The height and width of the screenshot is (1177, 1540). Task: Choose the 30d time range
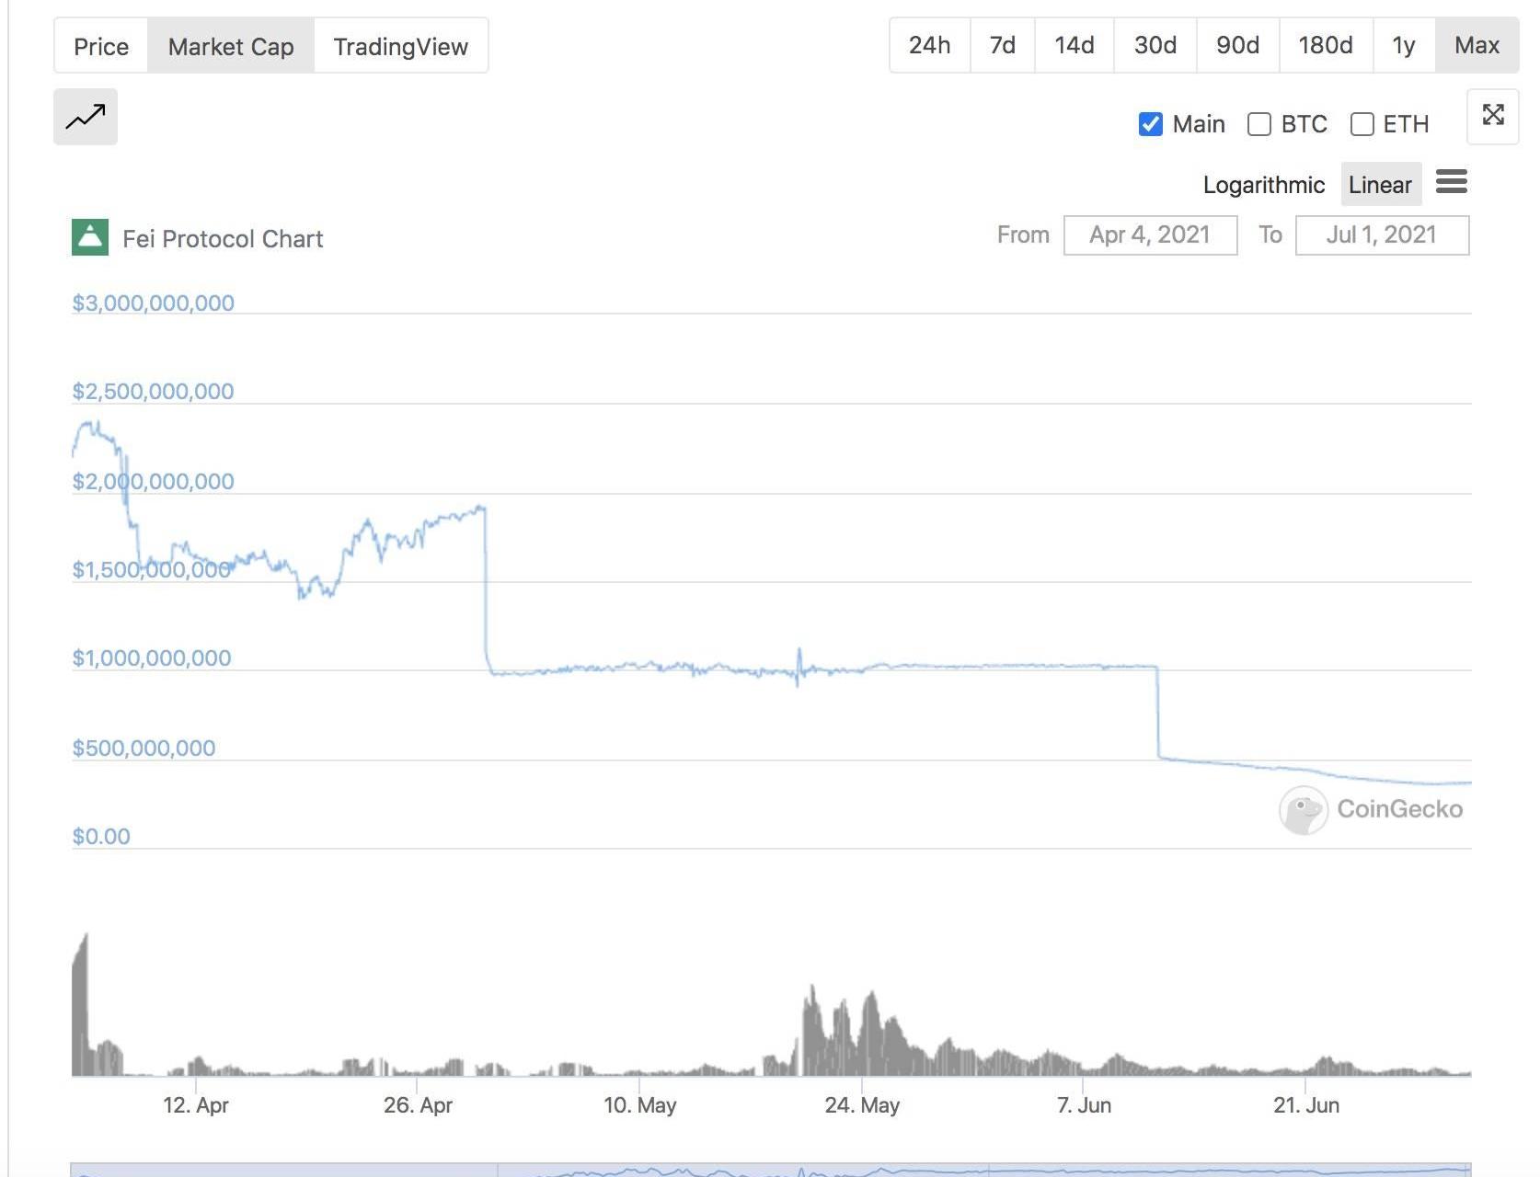pyautogui.click(x=1155, y=45)
